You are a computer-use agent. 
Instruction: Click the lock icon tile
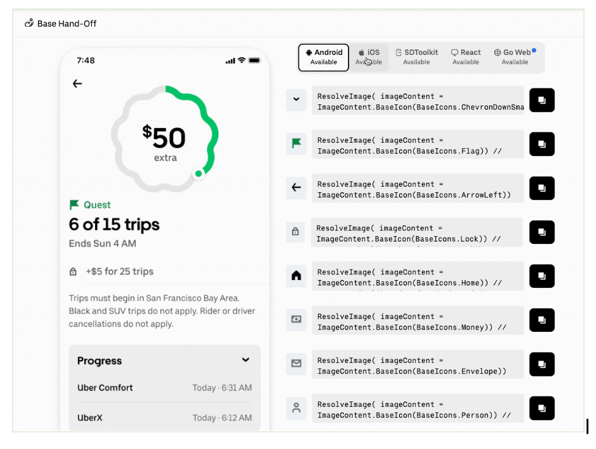(x=296, y=232)
